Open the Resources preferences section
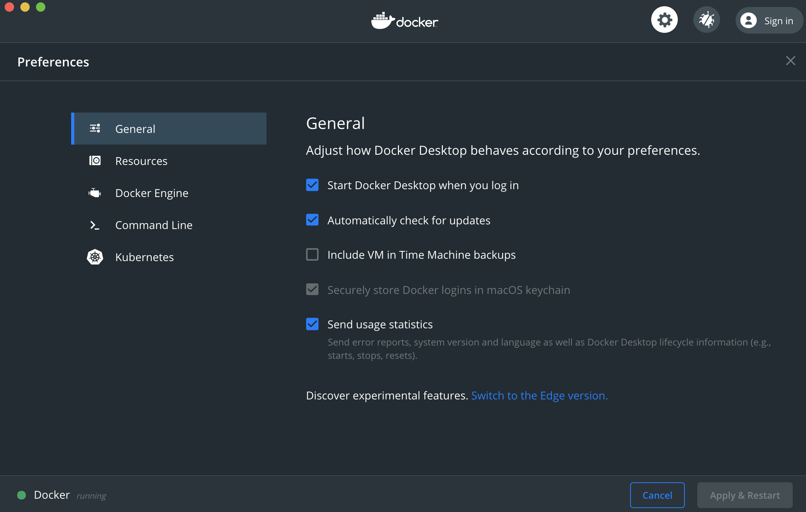 [x=141, y=161]
